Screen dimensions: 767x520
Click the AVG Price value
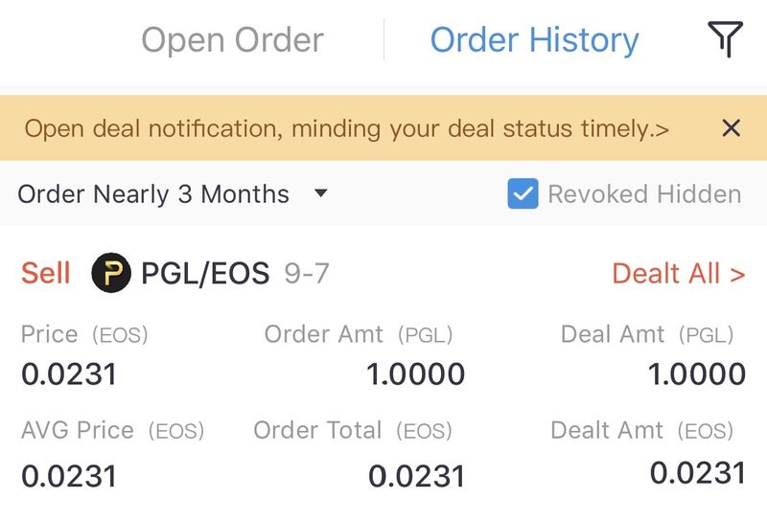(x=69, y=475)
